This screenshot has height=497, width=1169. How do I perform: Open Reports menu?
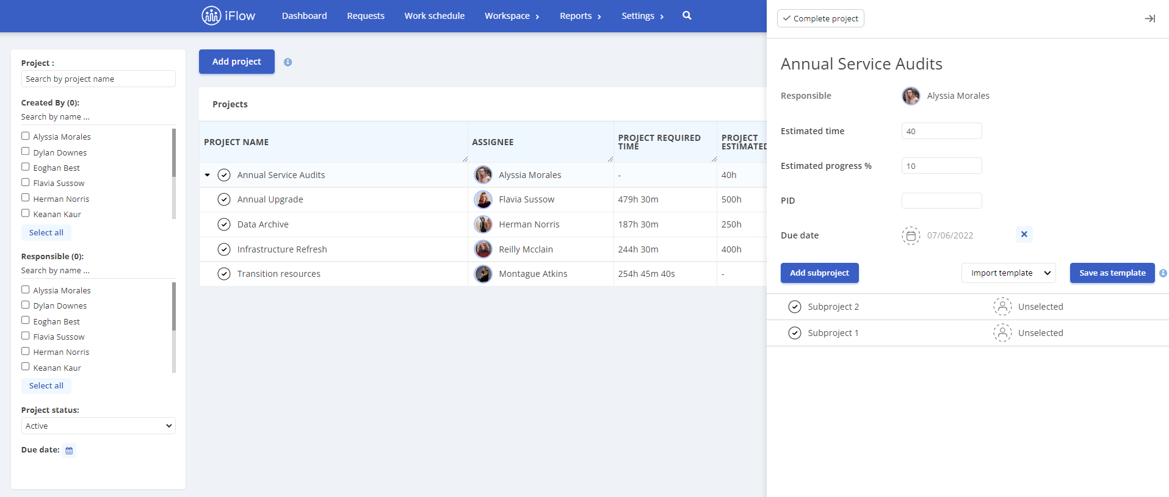(x=581, y=16)
